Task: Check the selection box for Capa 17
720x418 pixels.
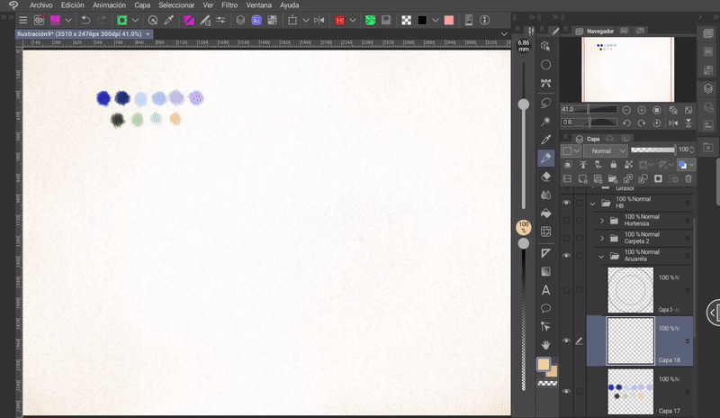Action: click(580, 391)
